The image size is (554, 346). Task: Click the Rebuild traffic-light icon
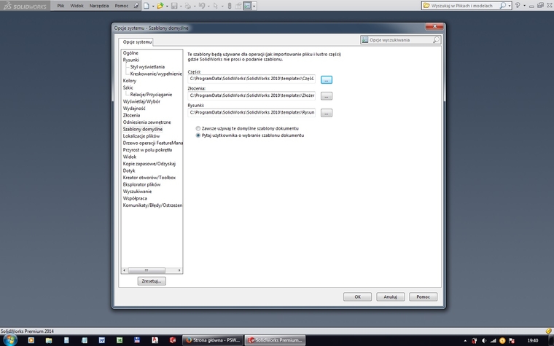tap(230, 6)
